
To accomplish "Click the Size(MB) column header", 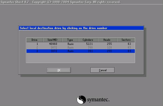I will tap(53, 40).
